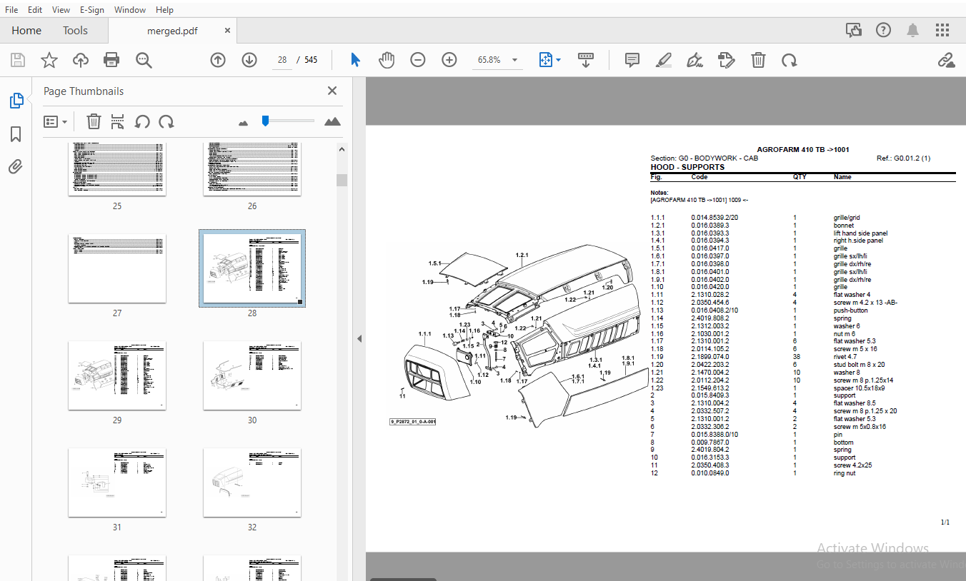Screen dimensions: 966x581
Task: Open the Help menu
Action: click(x=164, y=10)
